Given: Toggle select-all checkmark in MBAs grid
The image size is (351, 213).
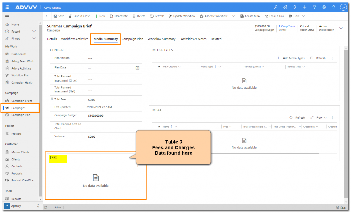Looking at the screenshot, I should [159, 127].
